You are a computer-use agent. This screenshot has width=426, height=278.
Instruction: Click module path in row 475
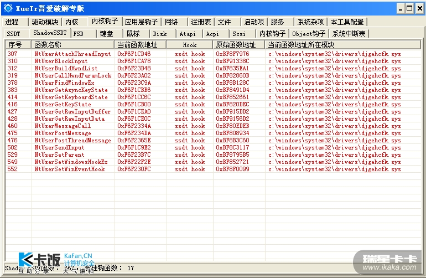(335, 133)
